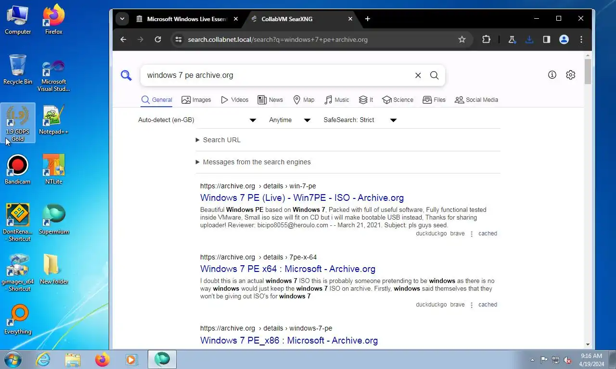
Task: Open the Auto-detect language dropdown
Action: [197, 120]
